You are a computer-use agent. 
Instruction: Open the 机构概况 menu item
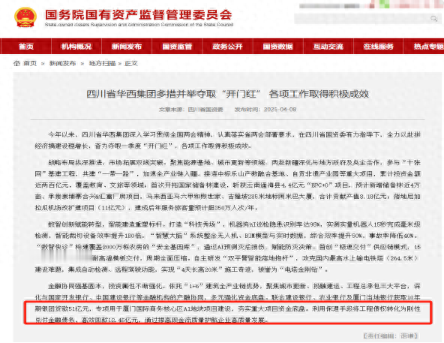76,47
